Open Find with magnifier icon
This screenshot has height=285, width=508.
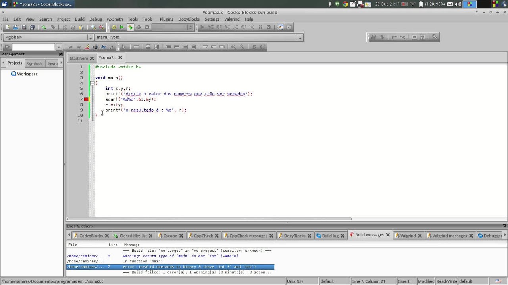pos(93,27)
